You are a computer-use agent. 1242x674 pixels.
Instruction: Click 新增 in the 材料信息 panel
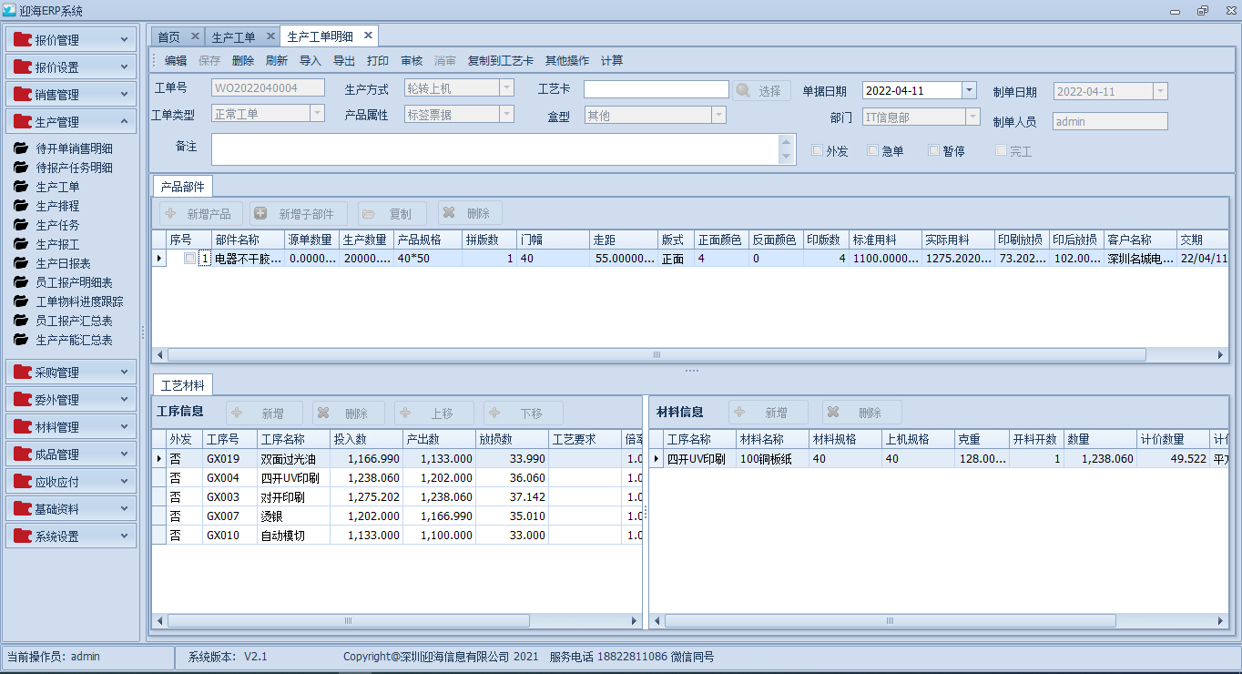[768, 413]
